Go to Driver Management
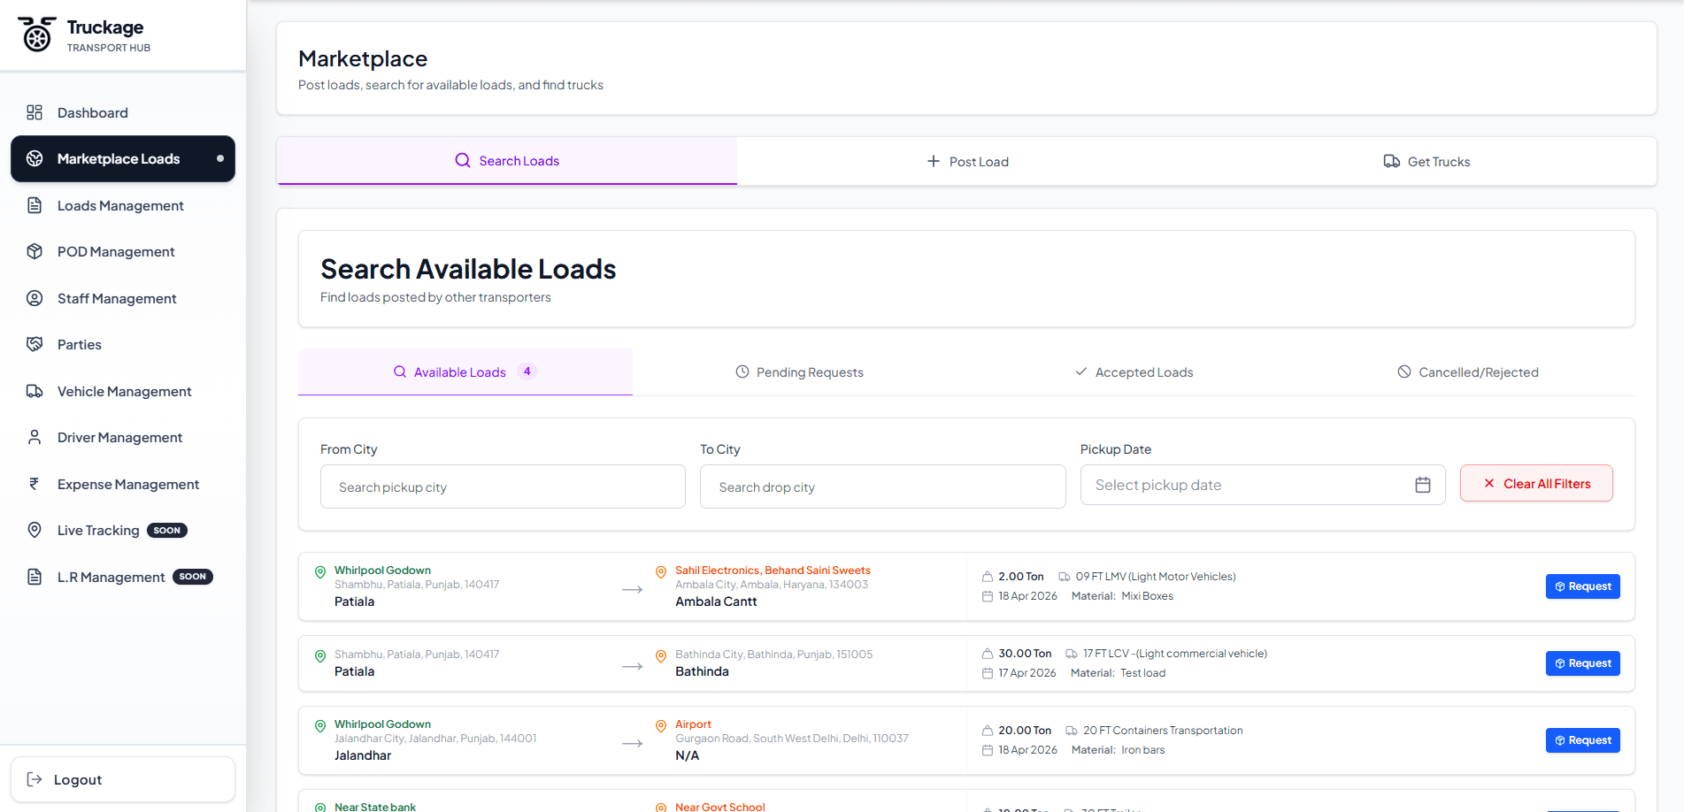Viewport: 1684px width, 812px height. click(123, 437)
